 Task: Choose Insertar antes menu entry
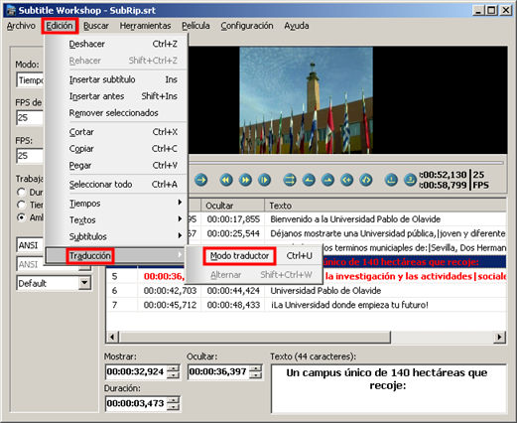pos(116,96)
